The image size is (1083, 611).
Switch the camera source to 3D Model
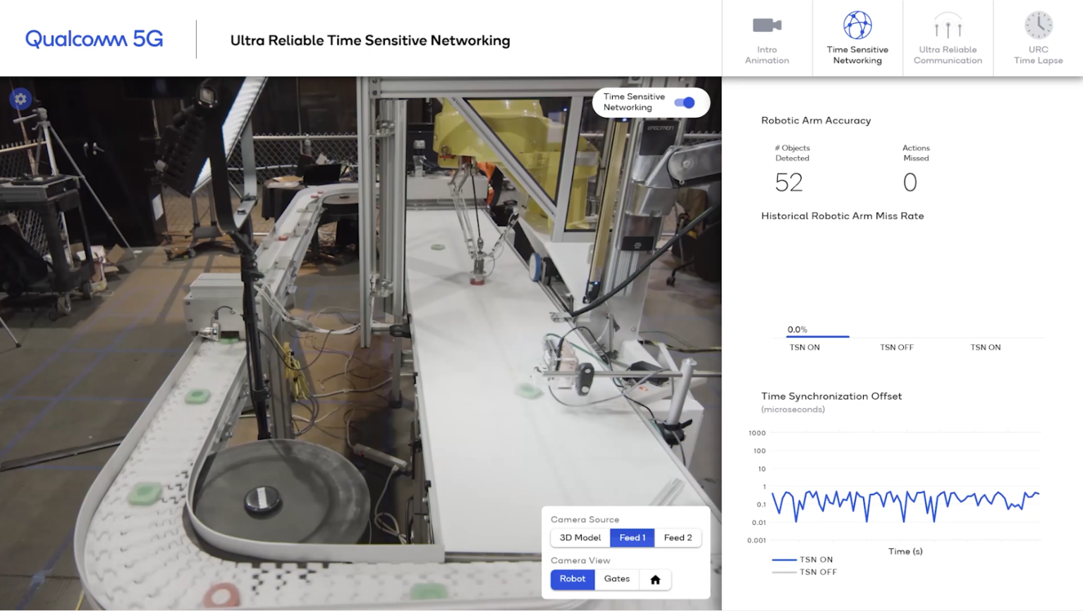[580, 538]
